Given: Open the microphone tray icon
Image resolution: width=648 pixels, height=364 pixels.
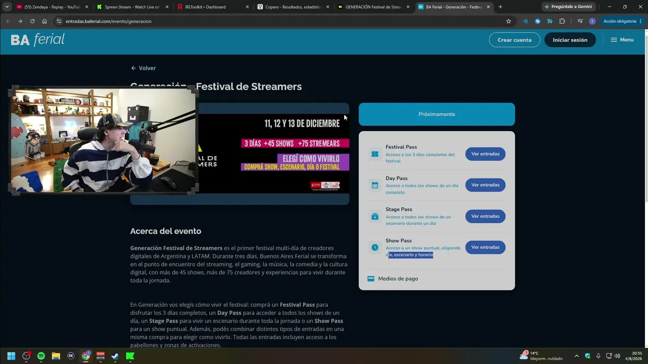Looking at the screenshot, I should coord(598,356).
